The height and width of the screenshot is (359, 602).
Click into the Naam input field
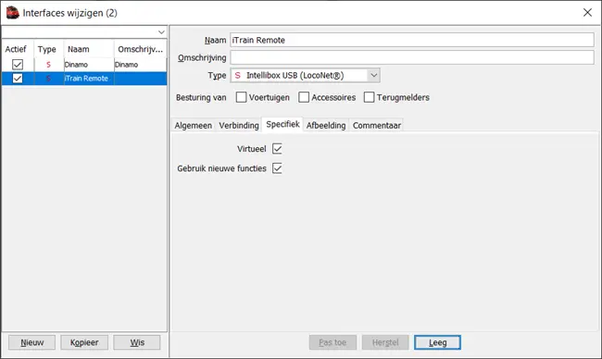point(412,40)
